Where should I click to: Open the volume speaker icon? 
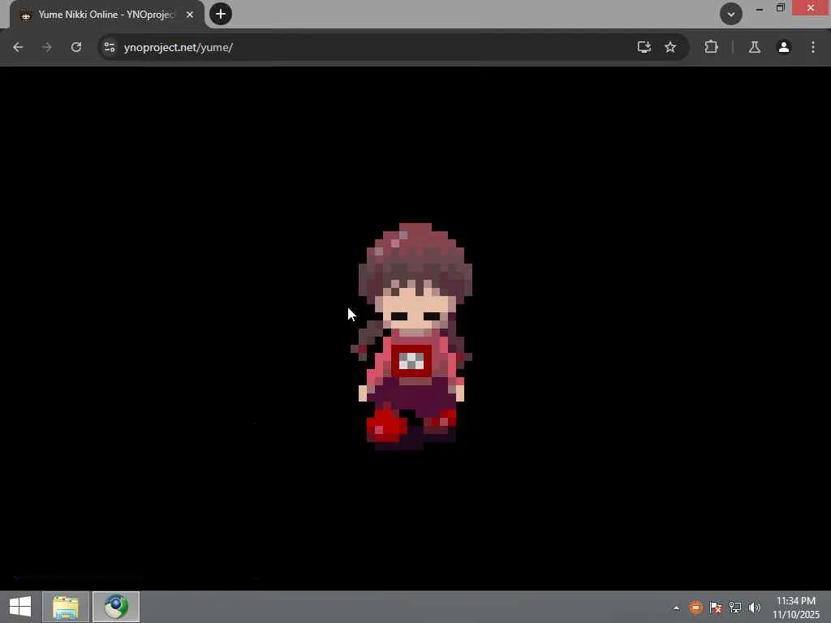pyautogui.click(x=755, y=608)
